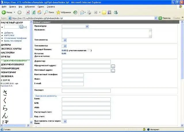This screenshot has width=184, height=132.
Task: Open the Вид menu
Action: tap(20, 7)
